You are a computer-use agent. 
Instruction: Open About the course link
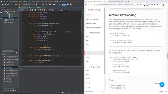90,15
